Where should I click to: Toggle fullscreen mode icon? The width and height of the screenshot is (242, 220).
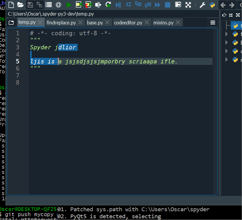coord(188,5)
